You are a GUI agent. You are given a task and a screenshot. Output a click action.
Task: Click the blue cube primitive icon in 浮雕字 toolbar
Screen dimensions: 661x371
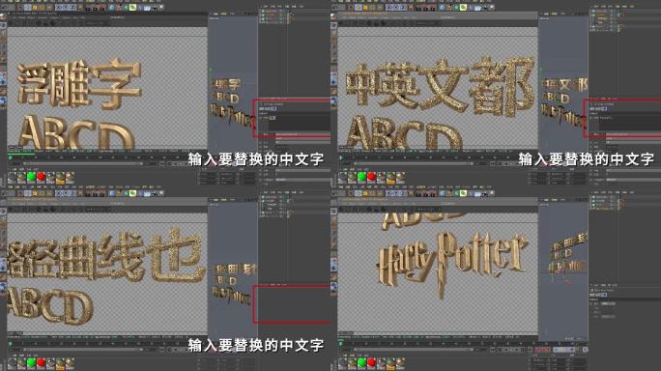(112, 8)
